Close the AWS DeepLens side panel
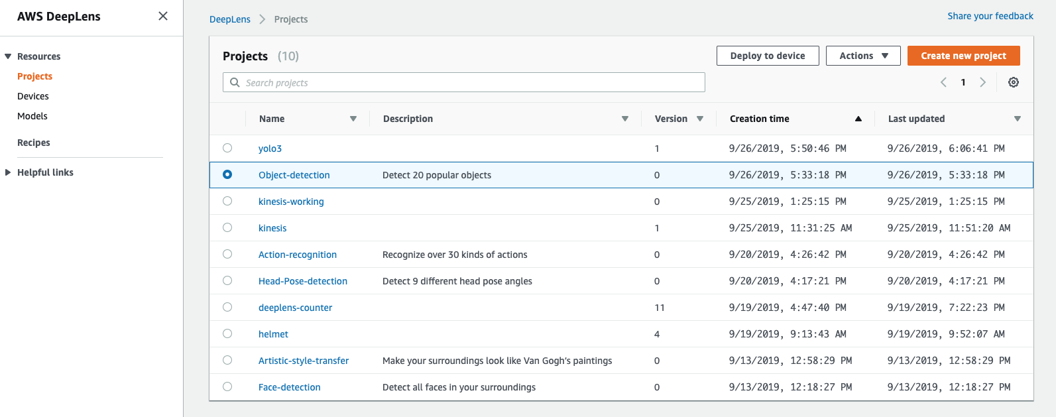 [163, 16]
